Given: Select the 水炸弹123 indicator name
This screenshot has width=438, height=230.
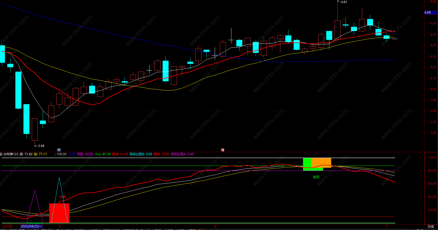Looking at the screenshot, I should [11, 154].
